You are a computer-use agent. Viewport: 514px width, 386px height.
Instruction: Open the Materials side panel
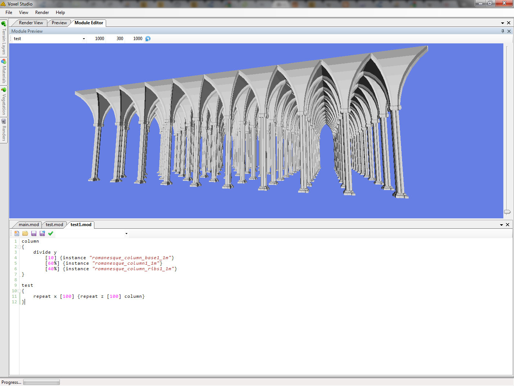4,71
